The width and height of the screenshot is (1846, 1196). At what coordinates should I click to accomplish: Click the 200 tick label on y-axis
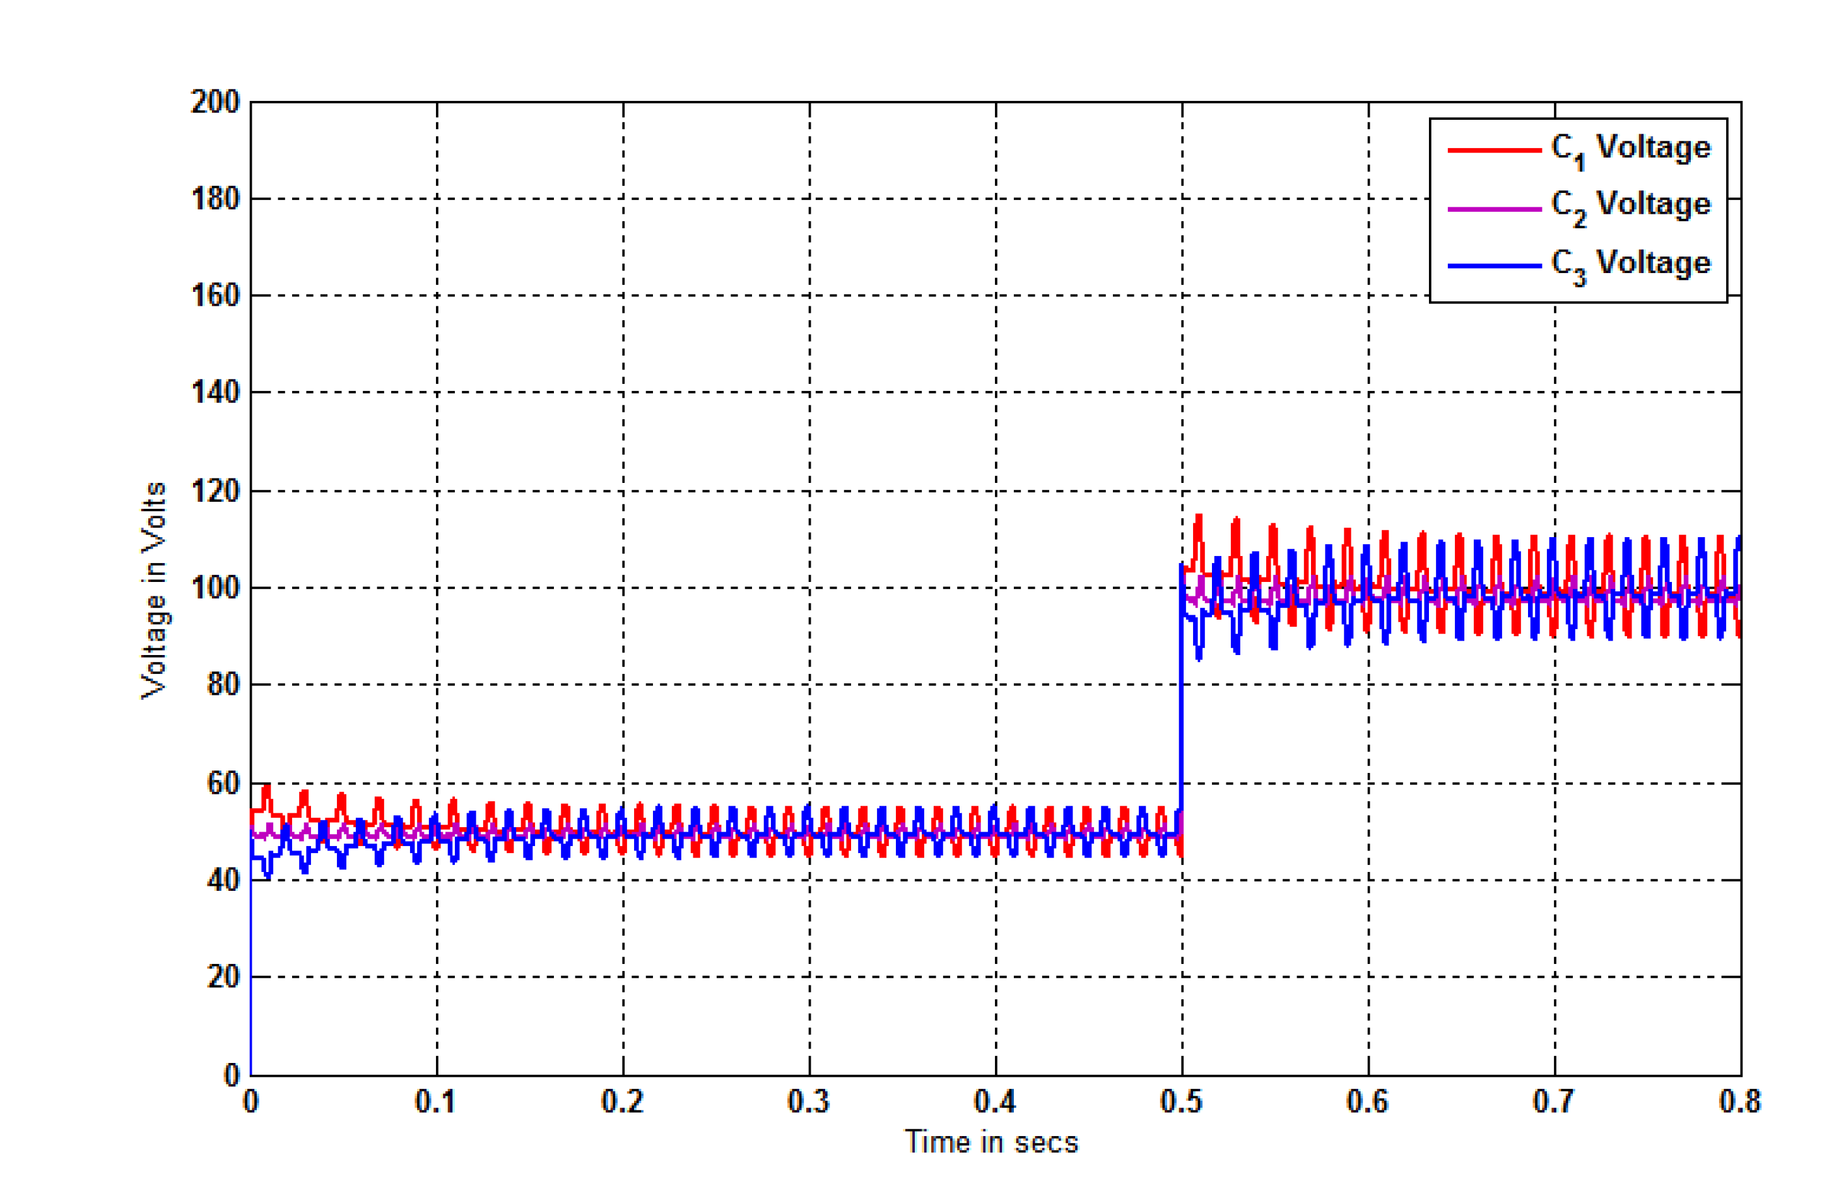(x=215, y=102)
